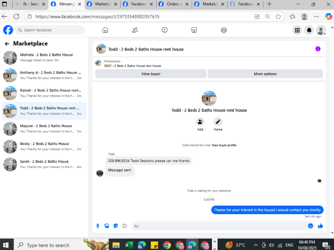Open the Kaleah conversation
This screenshot has height=250, width=334.
click(x=44, y=93)
